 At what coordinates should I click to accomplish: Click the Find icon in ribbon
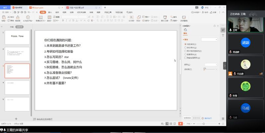[x=171, y=17]
